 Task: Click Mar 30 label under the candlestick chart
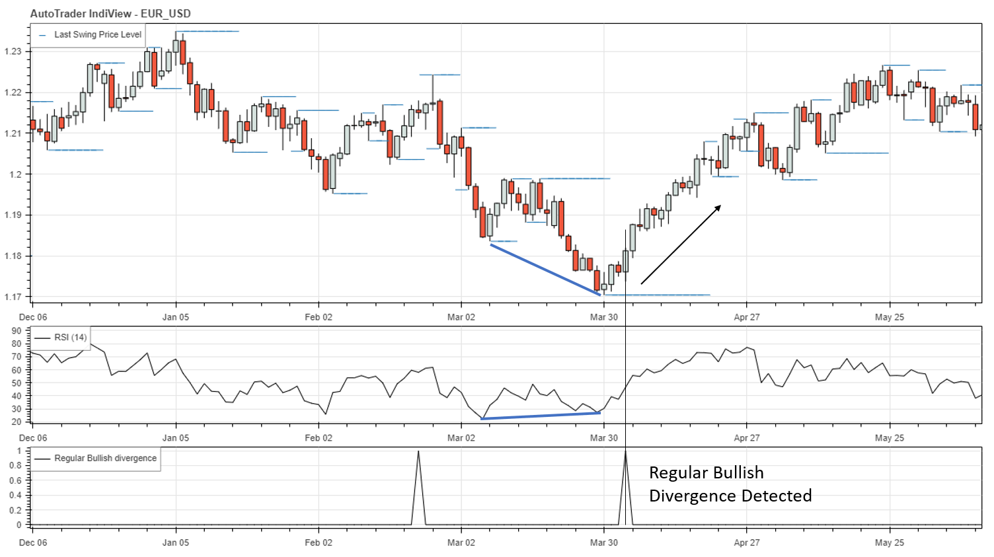pos(604,317)
